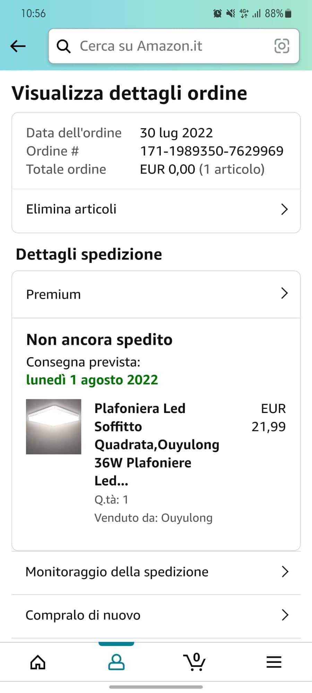Open the hamburger menu icon
312x693 pixels.
click(274, 662)
